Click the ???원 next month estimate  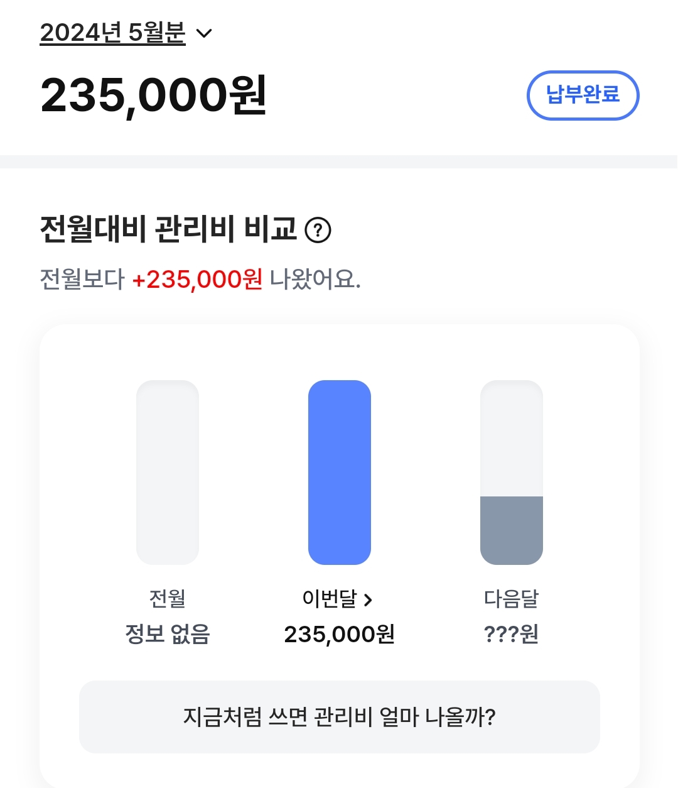pyautogui.click(x=512, y=634)
